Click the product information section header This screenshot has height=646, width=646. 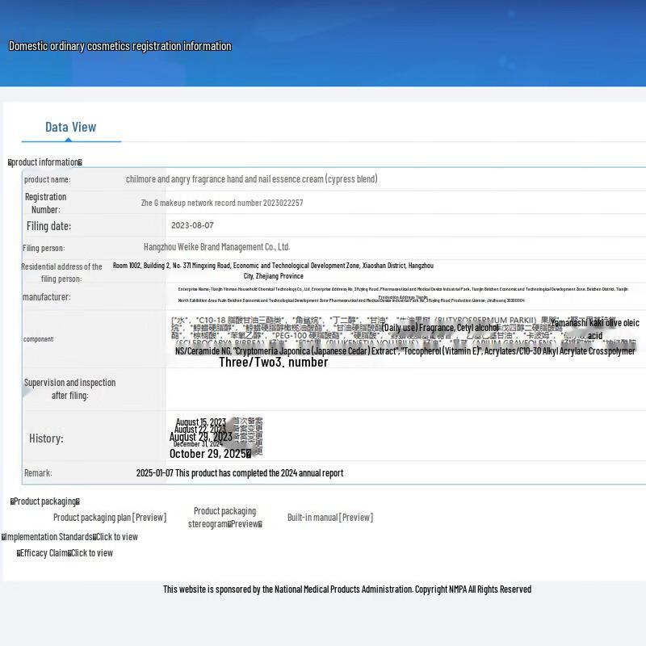[x=45, y=162]
